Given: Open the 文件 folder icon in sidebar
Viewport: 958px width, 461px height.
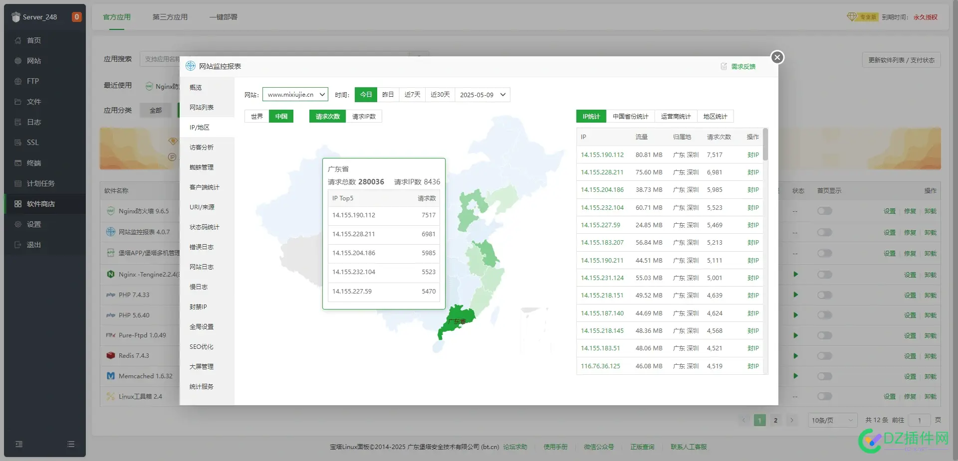Looking at the screenshot, I should pyautogui.click(x=18, y=102).
